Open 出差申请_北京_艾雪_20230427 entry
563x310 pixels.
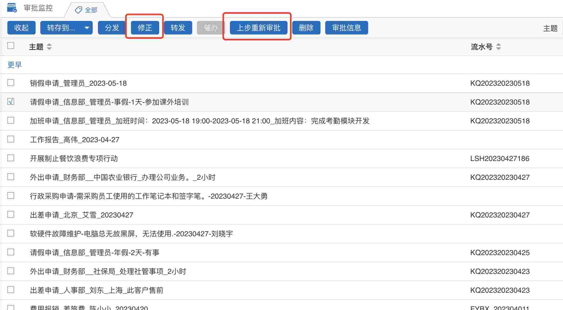pyautogui.click(x=81, y=215)
